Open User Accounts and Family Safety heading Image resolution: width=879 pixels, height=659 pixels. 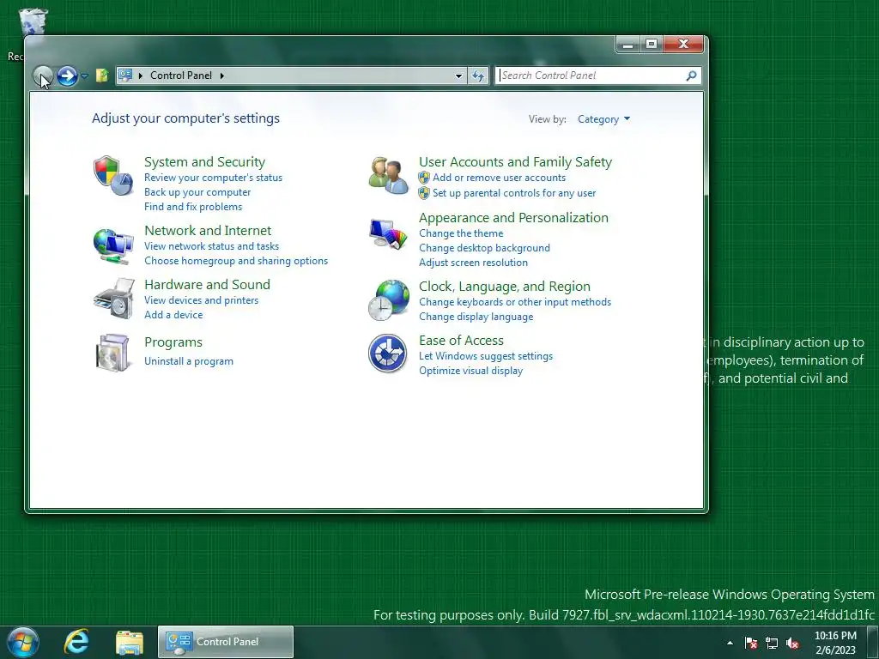tap(516, 162)
